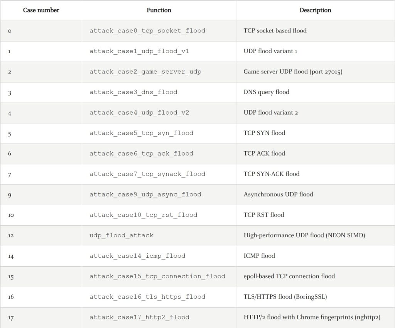Click attack_case15_tcp_connection_flood function name
Image resolution: width=395 pixels, height=328 pixels.
(x=157, y=276)
